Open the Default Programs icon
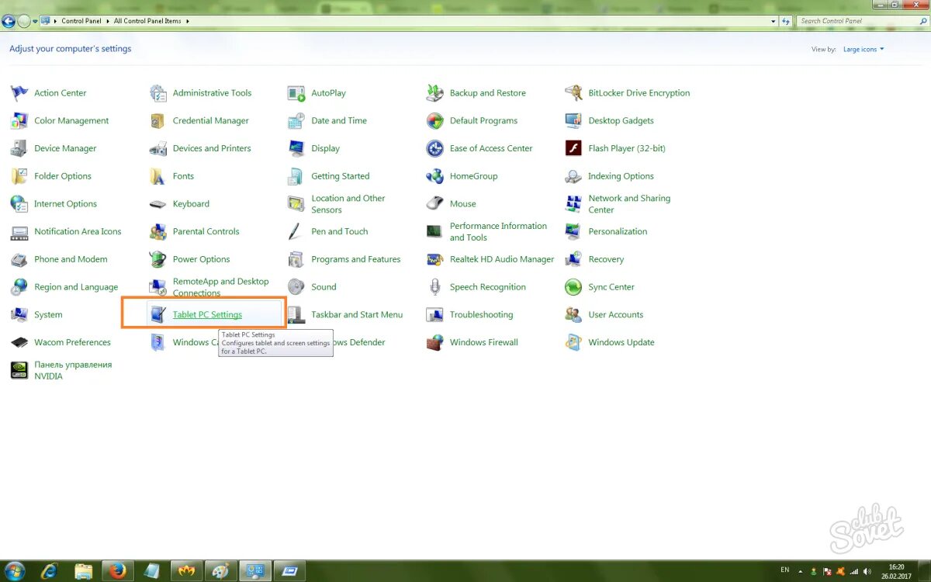Screen dimensions: 931x582 click(435, 121)
